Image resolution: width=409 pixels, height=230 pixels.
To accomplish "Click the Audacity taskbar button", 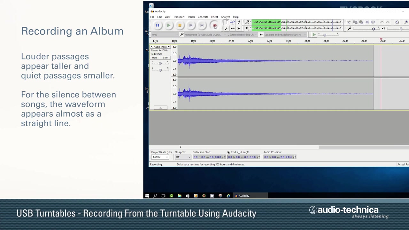I will (x=250, y=196).
